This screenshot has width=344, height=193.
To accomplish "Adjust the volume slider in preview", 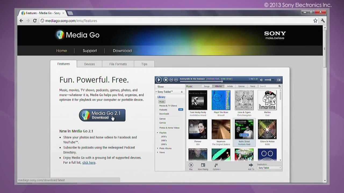I will point(269,80).
